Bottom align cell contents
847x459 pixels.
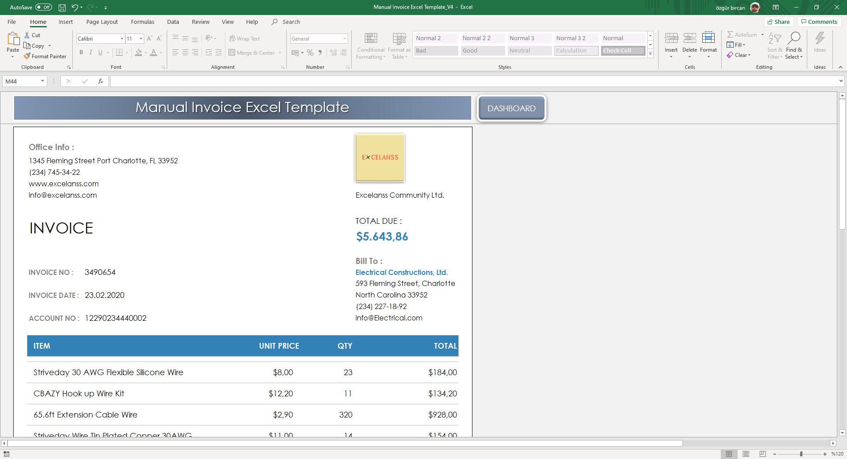[x=195, y=38]
